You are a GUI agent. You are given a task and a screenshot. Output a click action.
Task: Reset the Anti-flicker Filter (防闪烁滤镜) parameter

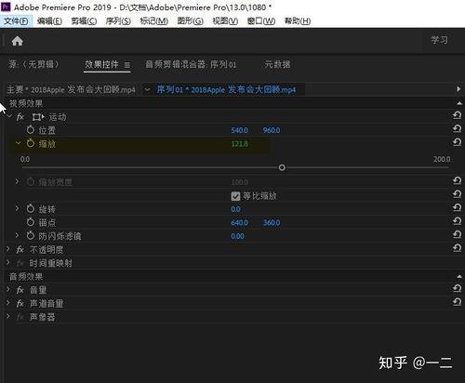click(x=457, y=234)
